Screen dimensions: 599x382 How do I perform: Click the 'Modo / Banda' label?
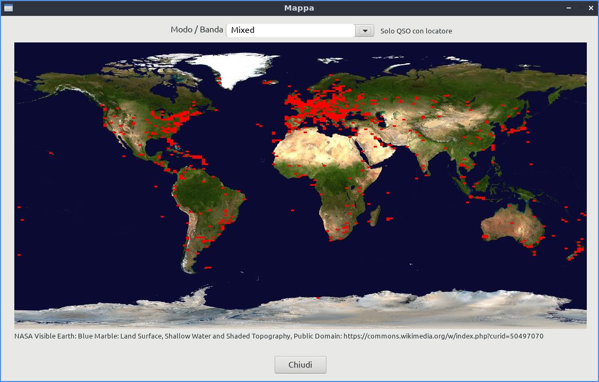(x=197, y=30)
